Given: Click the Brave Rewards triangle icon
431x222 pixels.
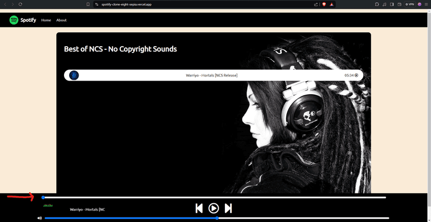Looking at the screenshot, I should tap(332, 4).
